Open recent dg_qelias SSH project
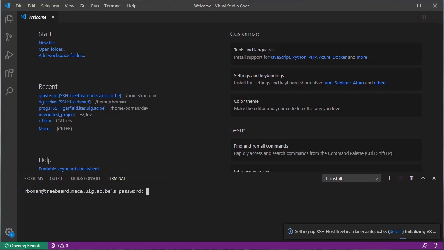Image resolution: width=444 pixels, height=250 pixels. click(65, 102)
